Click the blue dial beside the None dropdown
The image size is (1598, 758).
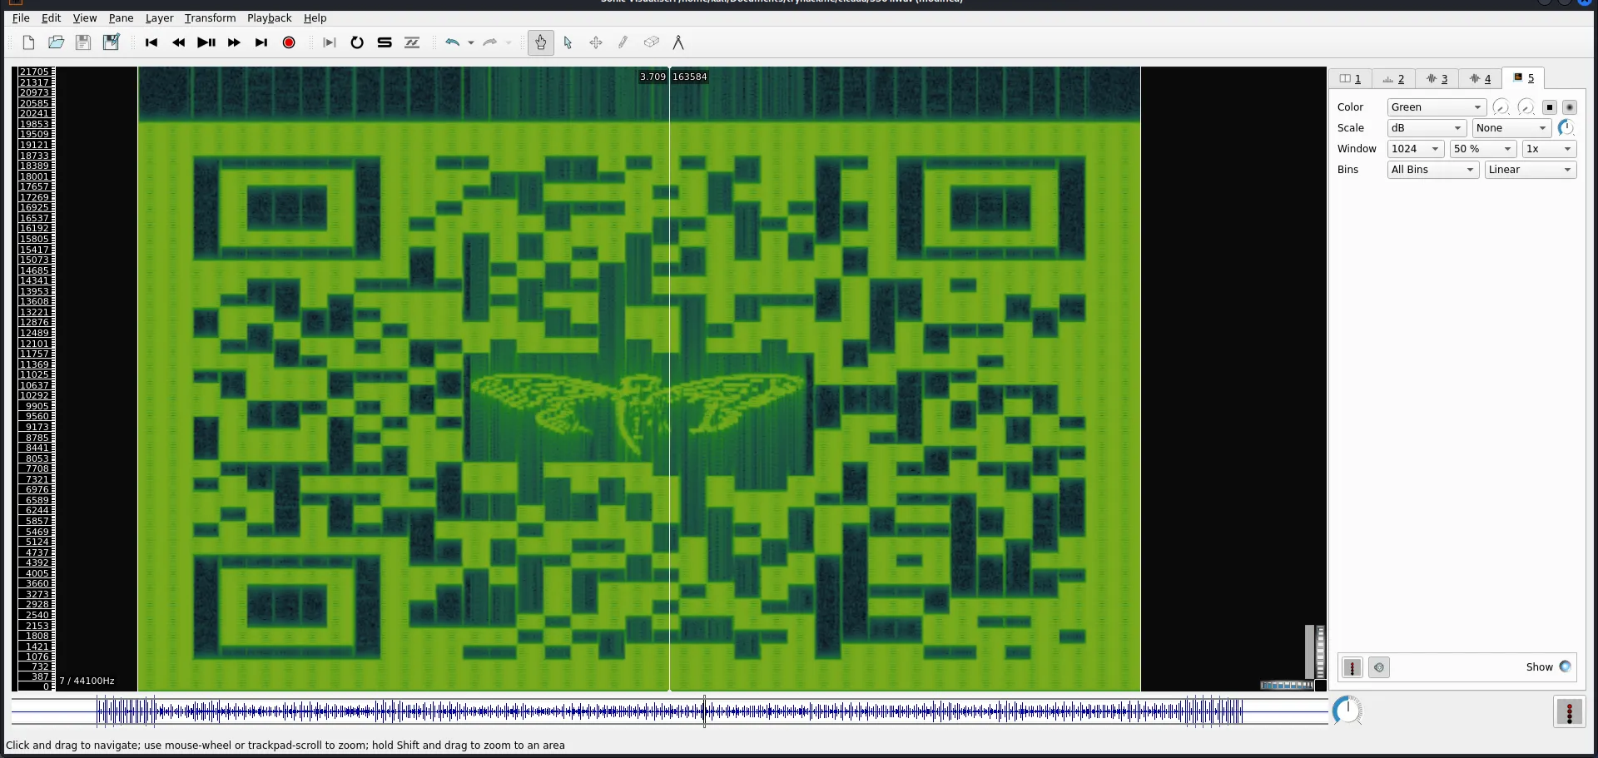click(x=1566, y=127)
